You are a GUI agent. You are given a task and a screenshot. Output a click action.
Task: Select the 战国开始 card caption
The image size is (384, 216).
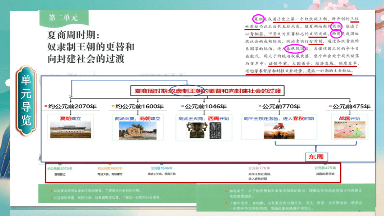point(350,119)
